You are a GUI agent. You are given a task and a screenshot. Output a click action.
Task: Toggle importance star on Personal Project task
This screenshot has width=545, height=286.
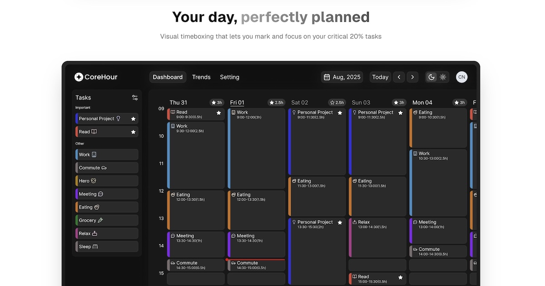(x=133, y=118)
